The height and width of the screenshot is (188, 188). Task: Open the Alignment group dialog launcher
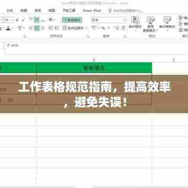(88, 36)
